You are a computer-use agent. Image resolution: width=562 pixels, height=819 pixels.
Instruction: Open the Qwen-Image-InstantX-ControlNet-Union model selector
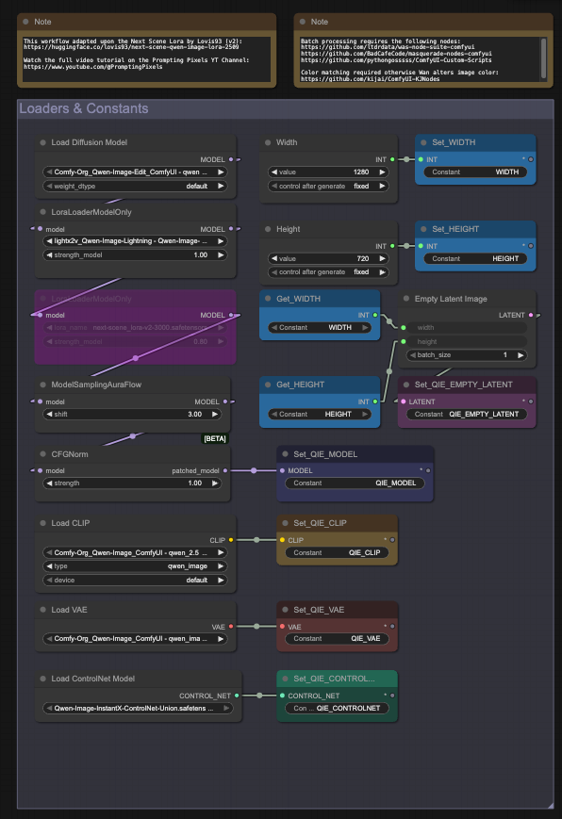tap(138, 709)
